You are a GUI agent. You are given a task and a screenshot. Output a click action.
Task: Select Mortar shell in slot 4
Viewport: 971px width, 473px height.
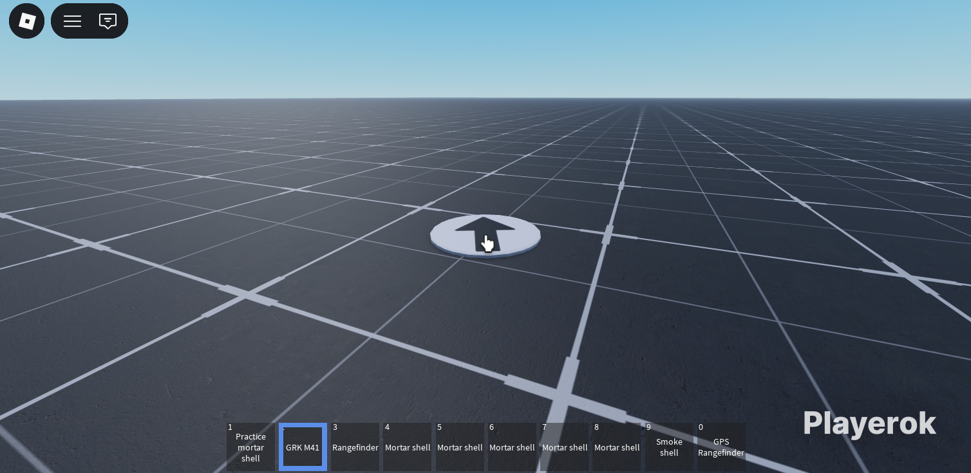pyautogui.click(x=408, y=447)
